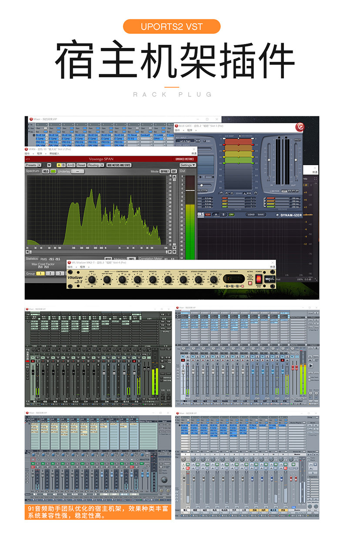
Task: Click the spectrum zoom icon in SPAN's bottom corner
Action: point(174,252)
